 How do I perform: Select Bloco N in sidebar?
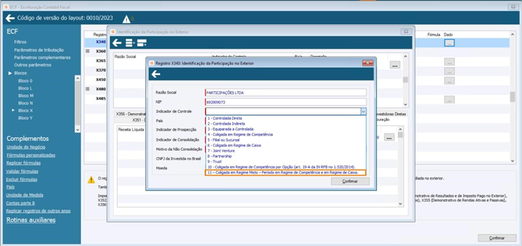pyautogui.click(x=25, y=103)
